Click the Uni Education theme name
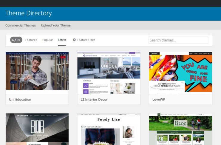 [20, 99]
